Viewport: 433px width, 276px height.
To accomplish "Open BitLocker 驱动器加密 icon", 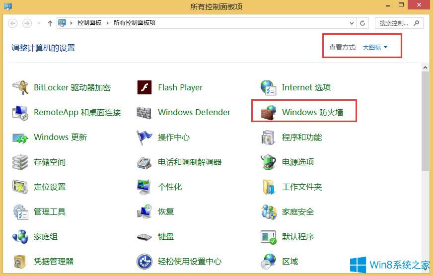I will [20, 87].
